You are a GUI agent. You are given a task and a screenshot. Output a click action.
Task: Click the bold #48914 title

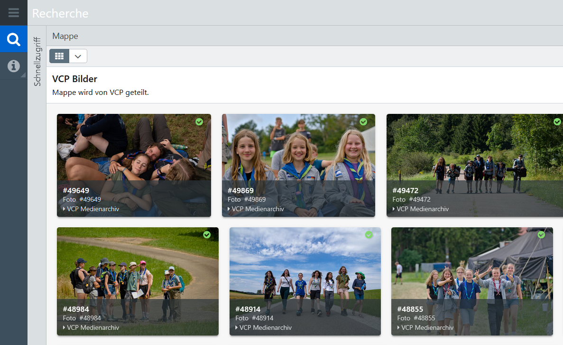tap(248, 309)
